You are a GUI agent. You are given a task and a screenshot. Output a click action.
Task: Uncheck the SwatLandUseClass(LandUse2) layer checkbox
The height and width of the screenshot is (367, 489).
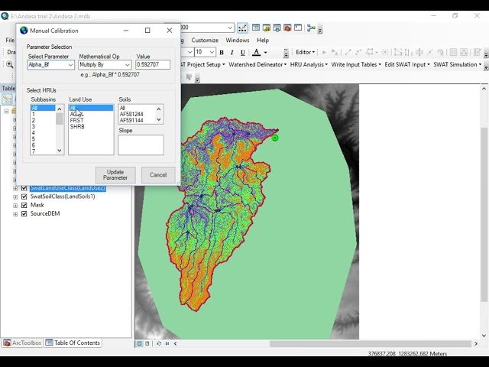pos(24,188)
